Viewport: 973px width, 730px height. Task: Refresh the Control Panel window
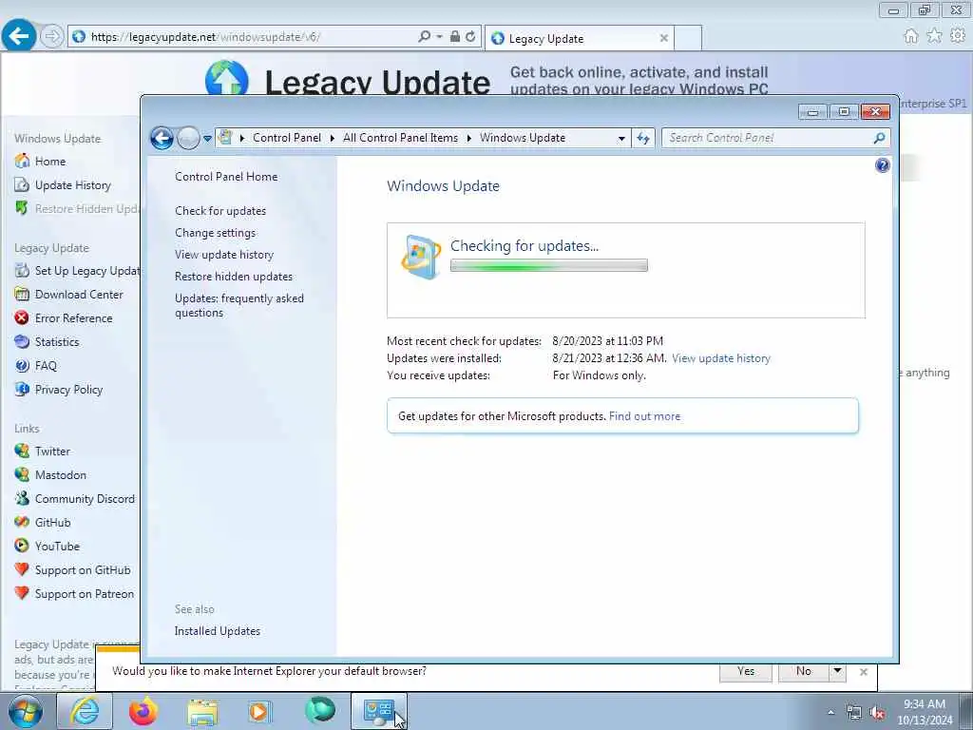click(643, 138)
